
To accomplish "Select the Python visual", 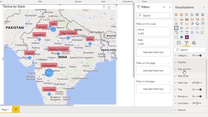I will click(197, 32).
